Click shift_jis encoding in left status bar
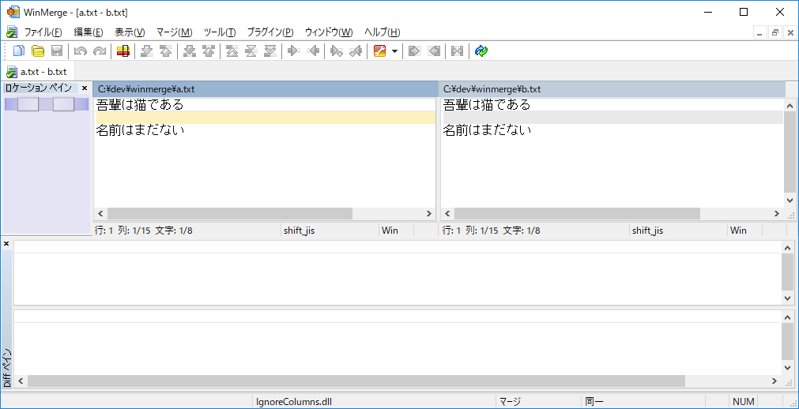This screenshot has width=799, height=409. (299, 231)
